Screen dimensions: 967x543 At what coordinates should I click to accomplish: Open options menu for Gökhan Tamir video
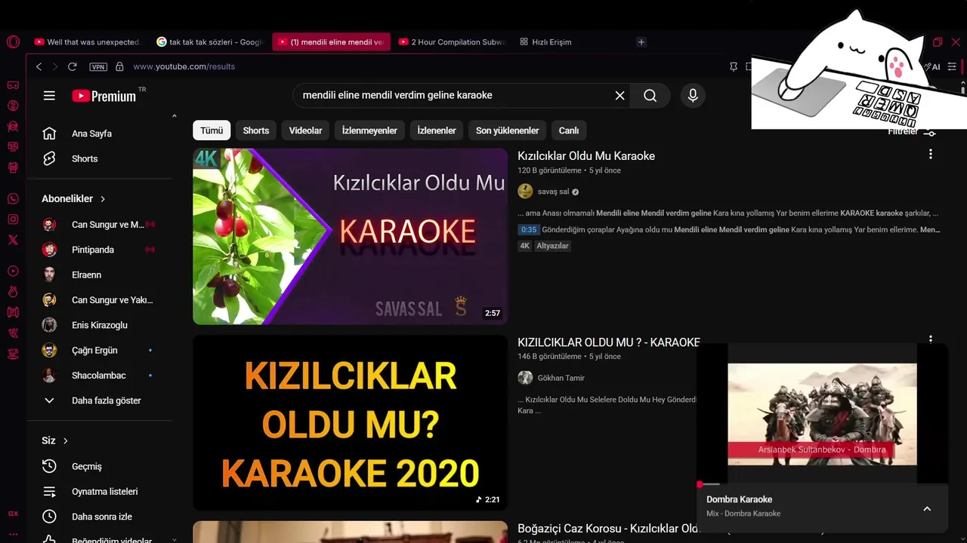pos(931,339)
